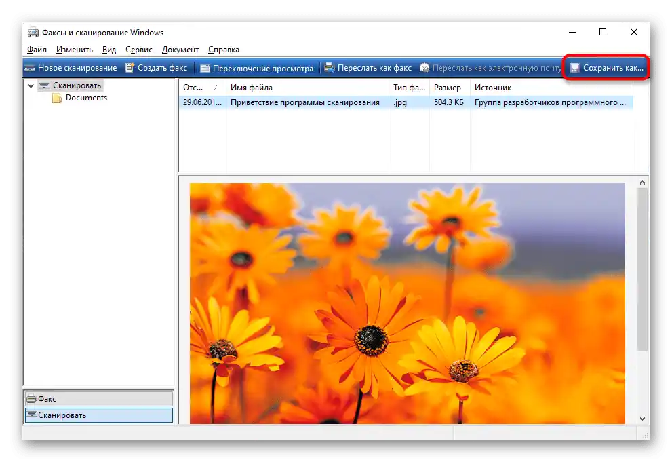Click Создать факс button label
The image size is (672, 462).
point(163,68)
